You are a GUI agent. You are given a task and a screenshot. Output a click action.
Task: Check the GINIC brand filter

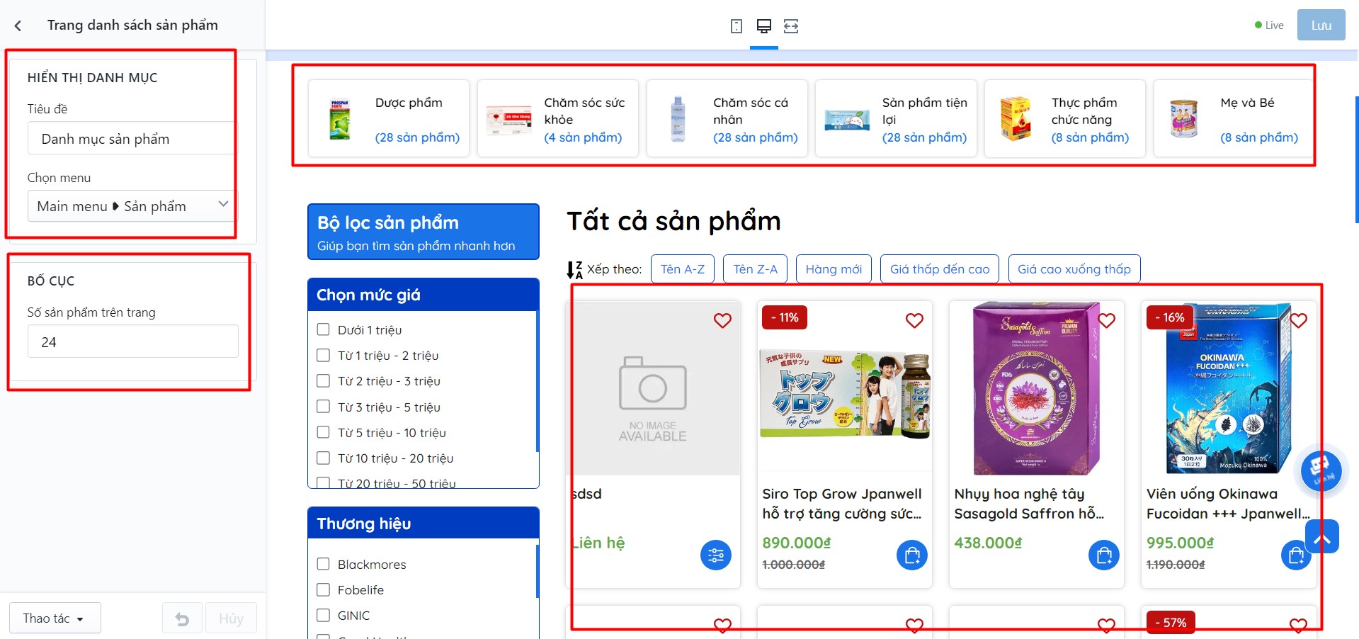(x=324, y=615)
